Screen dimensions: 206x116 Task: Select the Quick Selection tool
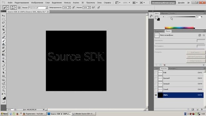(4, 26)
